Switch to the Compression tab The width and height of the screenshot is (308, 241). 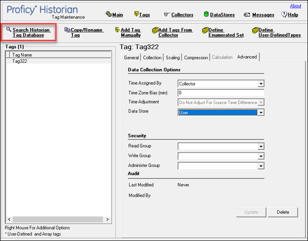coord(196,57)
